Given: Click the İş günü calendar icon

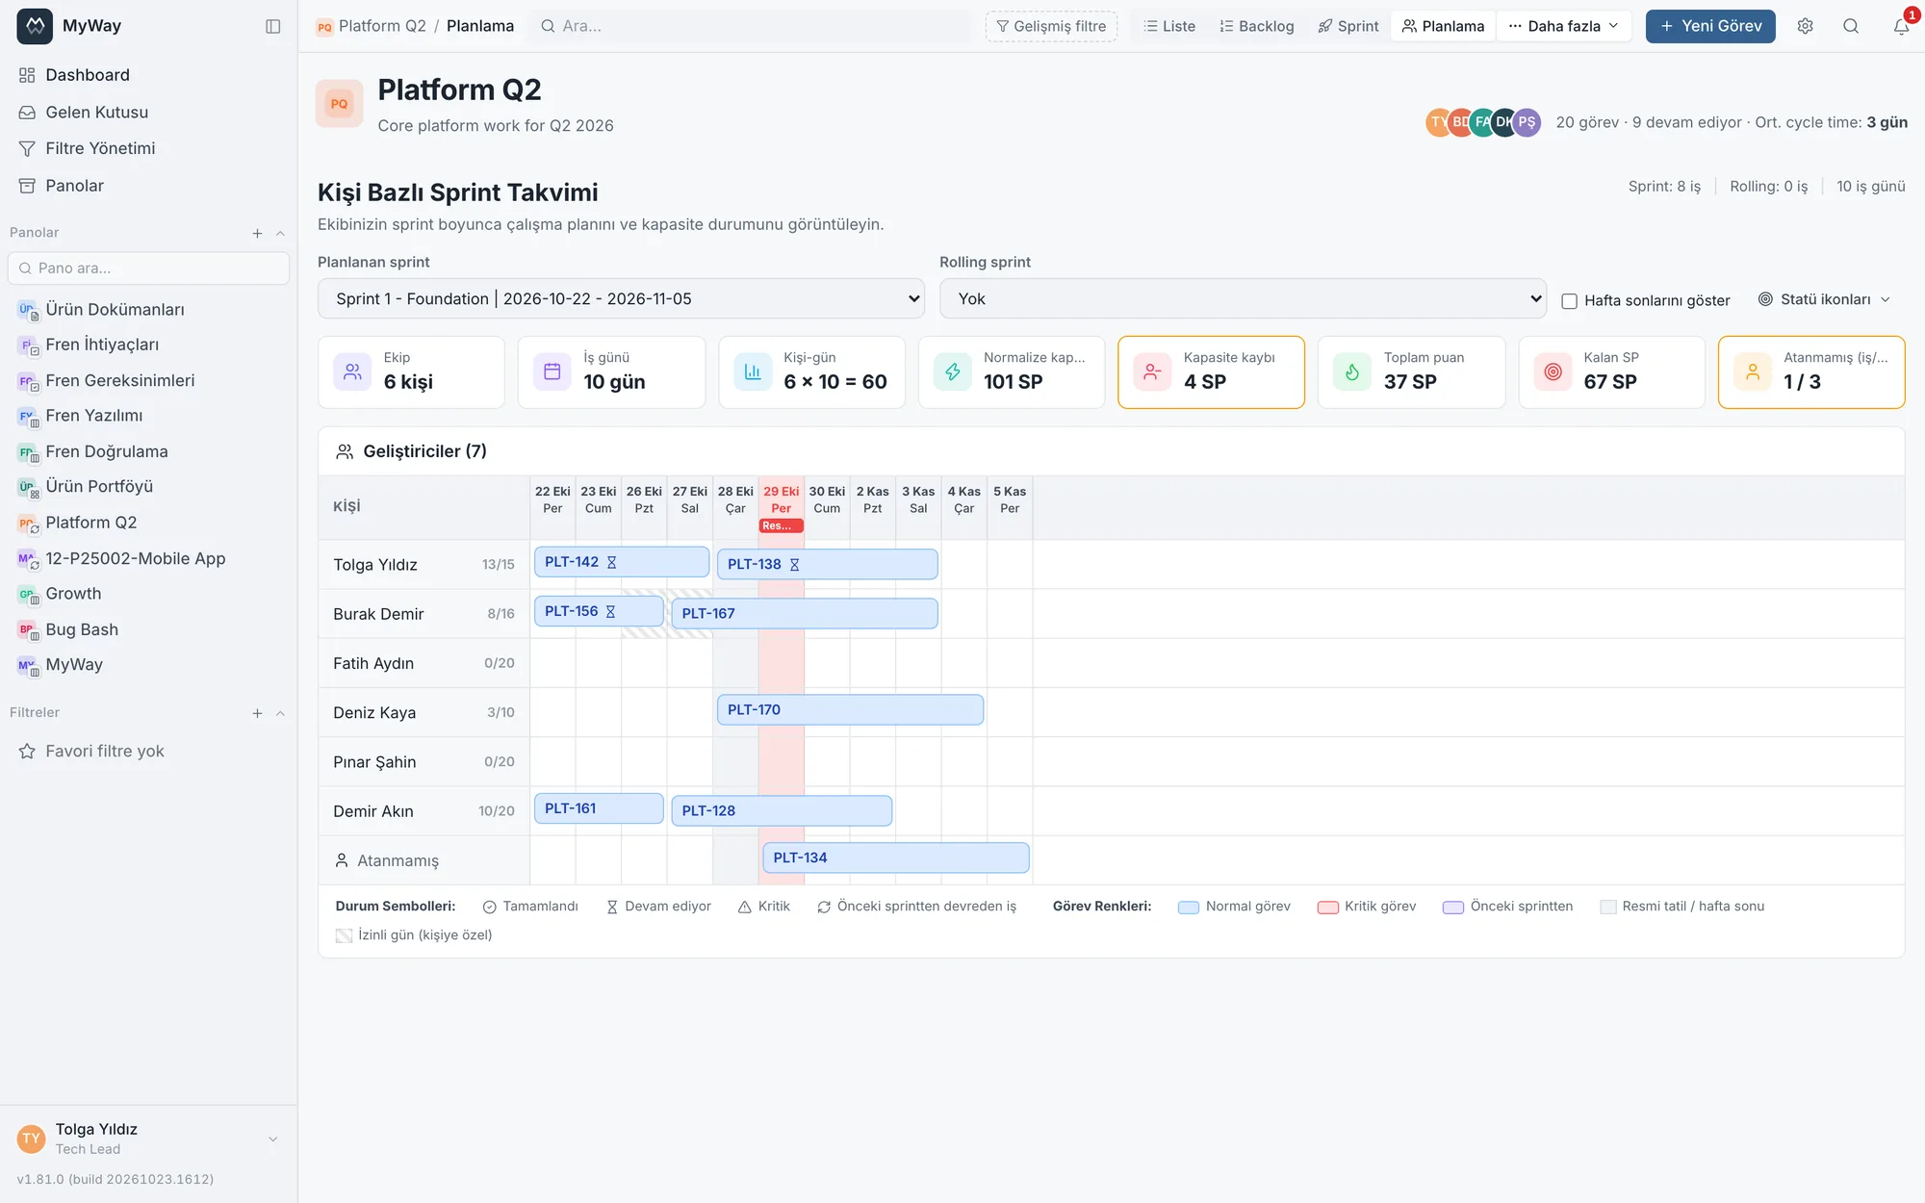Looking at the screenshot, I should [x=552, y=371].
